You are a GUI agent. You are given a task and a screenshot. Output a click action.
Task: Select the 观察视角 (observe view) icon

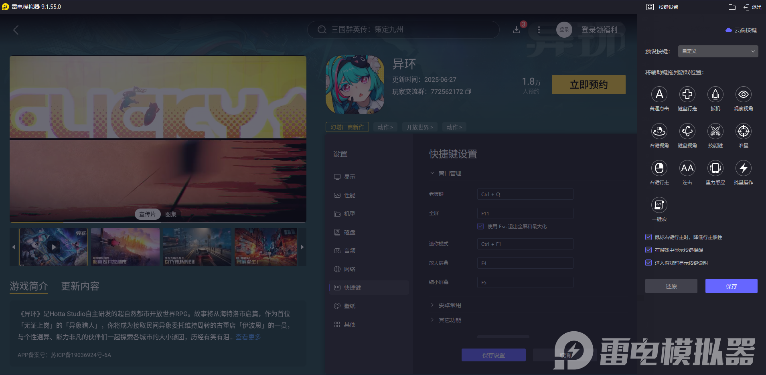click(743, 95)
